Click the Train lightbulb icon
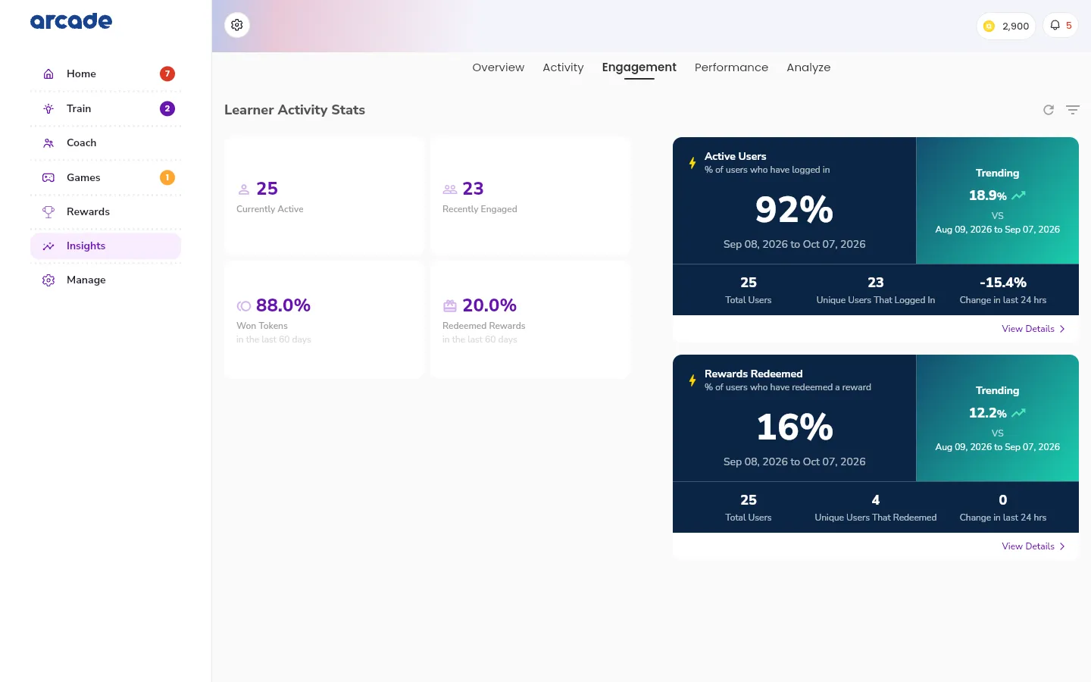The width and height of the screenshot is (1091, 682). (48, 108)
